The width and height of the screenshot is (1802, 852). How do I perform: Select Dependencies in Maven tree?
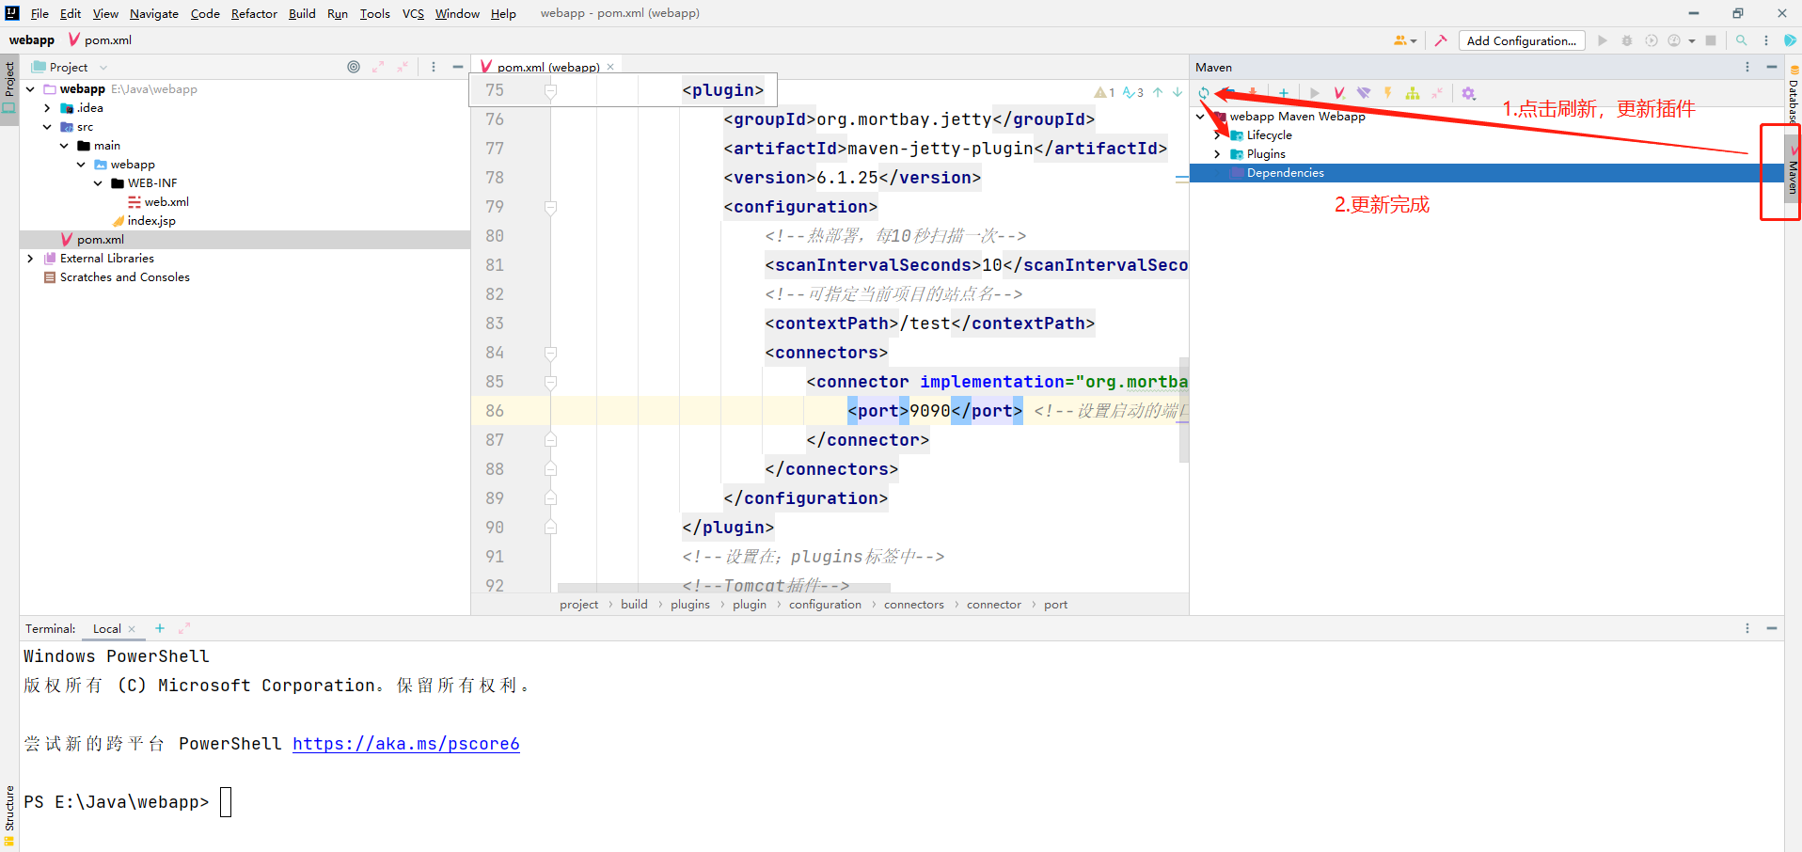pos(1285,173)
